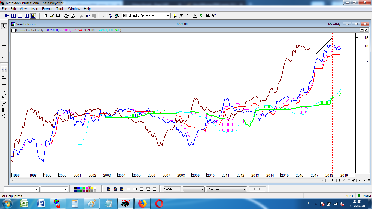This screenshot has width=372, height=209.
Task: Open the File menu
Action: click(4, 9)
